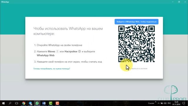Open the taskbar clock and date
The image size is (188, 106).
click(x=176, y=103)
